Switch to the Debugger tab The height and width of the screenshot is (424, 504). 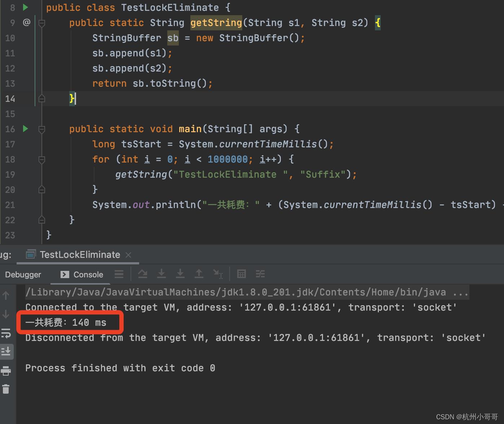tap(23, 274)
